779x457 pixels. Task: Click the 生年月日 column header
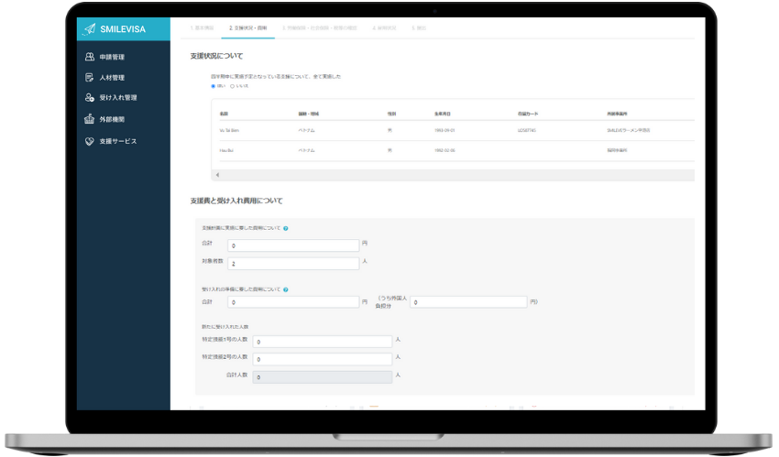[442, 114]
